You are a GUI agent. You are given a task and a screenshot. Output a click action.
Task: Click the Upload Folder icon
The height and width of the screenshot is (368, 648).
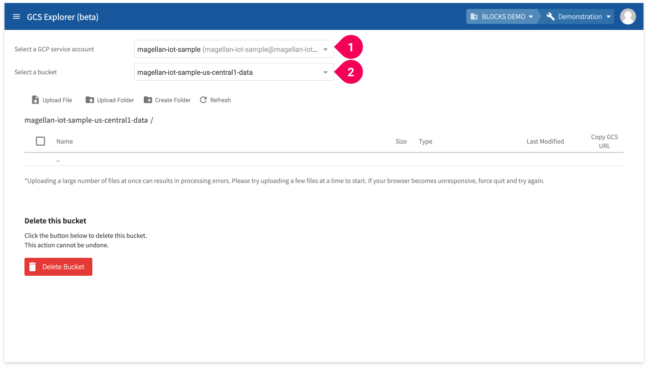click(90, 100)
